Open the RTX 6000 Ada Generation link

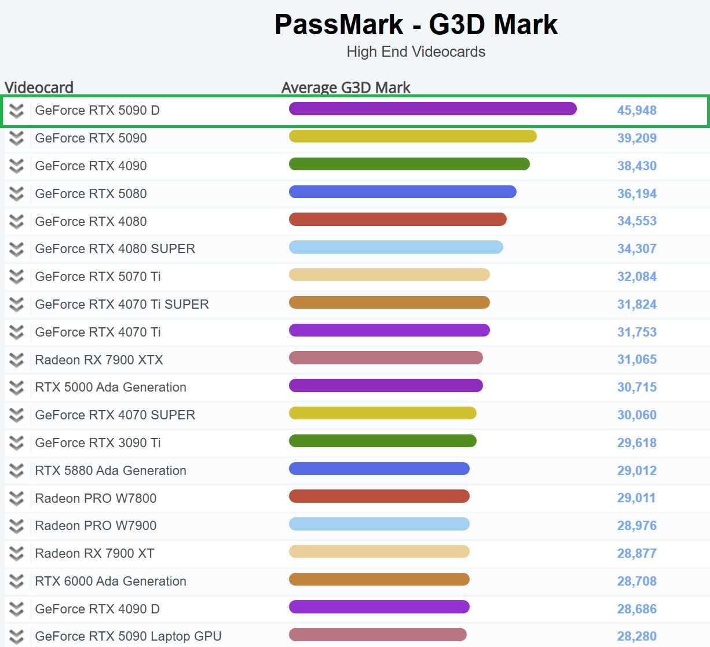click(111, 581)
